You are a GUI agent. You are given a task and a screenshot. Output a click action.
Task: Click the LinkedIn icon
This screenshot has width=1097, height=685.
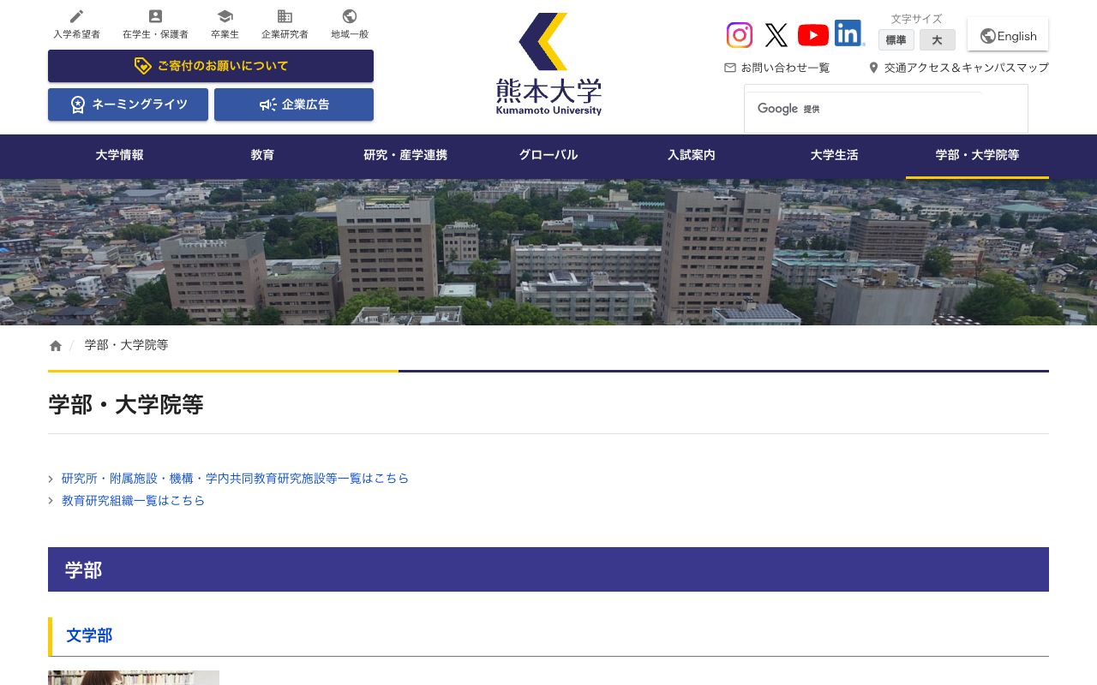tap(848, 33)
